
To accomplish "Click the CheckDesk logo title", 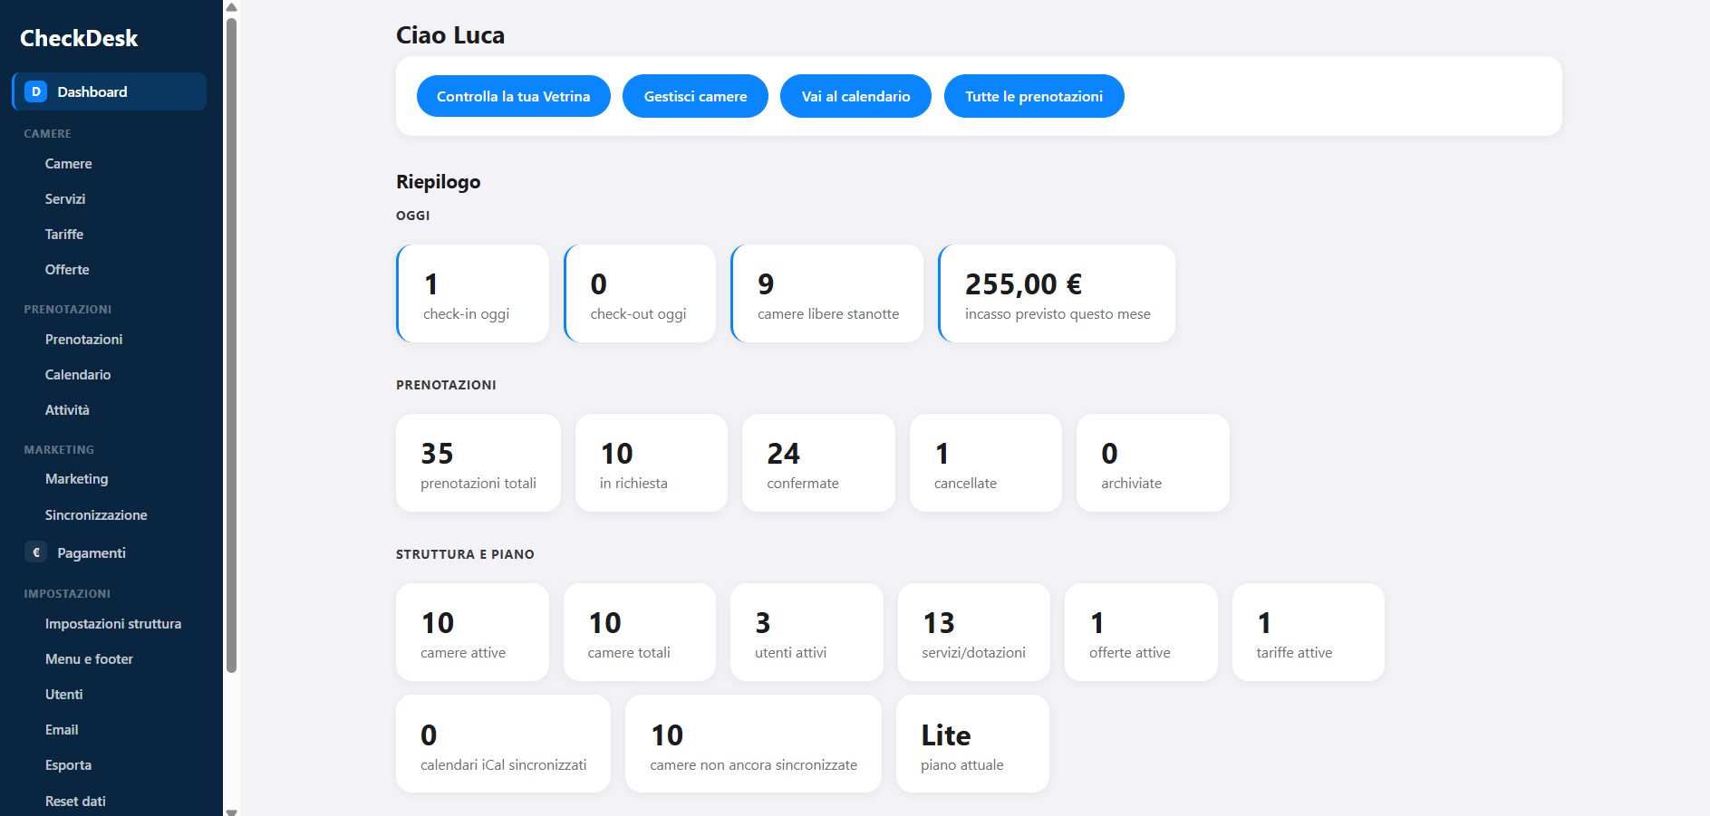I will tap(79, 38).
